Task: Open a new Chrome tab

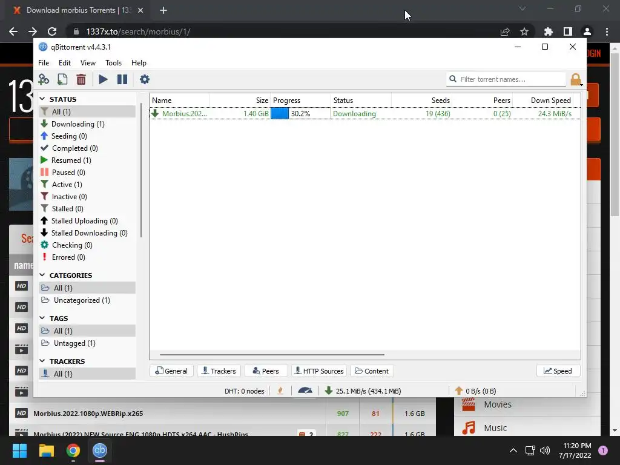Action: (x=163, y=10)
